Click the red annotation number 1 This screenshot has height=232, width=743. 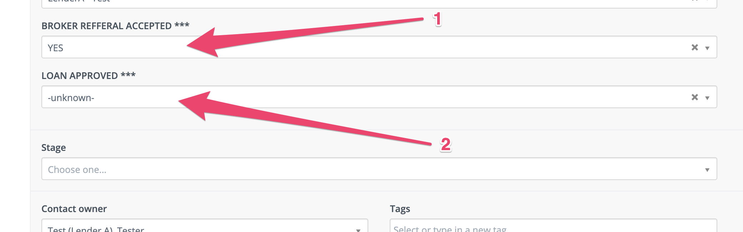[438, 19]
